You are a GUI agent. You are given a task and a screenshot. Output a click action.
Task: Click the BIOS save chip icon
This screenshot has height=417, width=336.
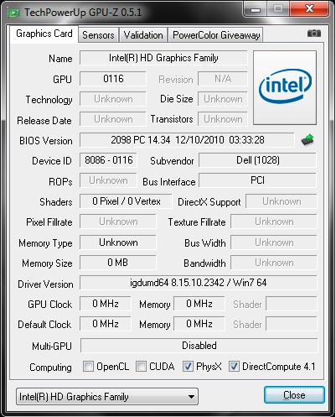coord(308,140)
